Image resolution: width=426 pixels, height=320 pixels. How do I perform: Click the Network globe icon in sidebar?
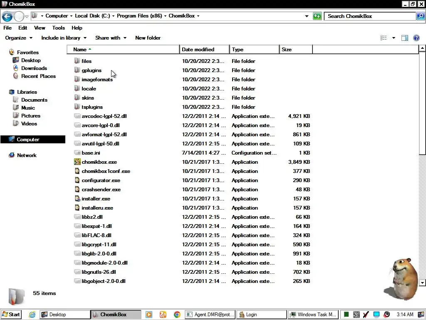coord(12,155)
